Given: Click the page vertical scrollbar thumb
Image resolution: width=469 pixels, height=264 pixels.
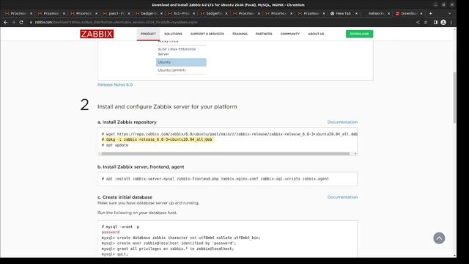Looking at the screenshot, I should 454,98.
